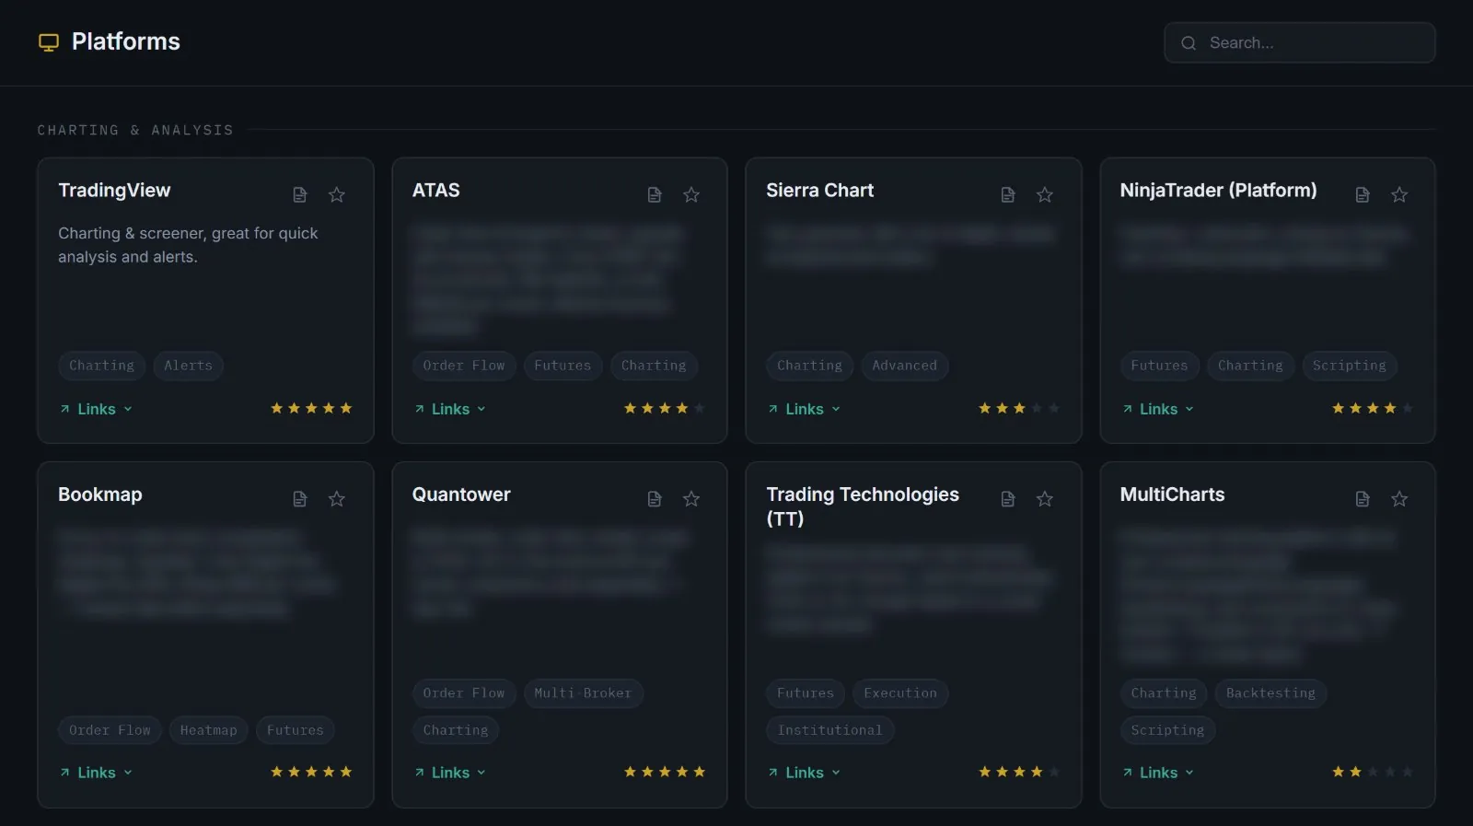This screenshot has width=1473, height=826.
Task: Select Multi-Broker tag on Quantower card
Action: (583, 693)
